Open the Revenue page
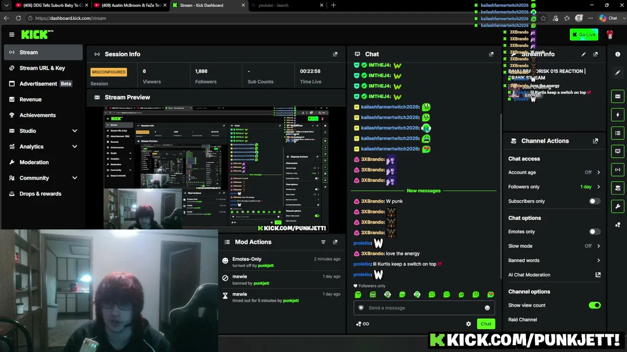 (43, 99)
